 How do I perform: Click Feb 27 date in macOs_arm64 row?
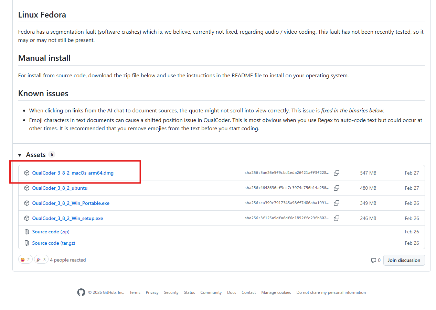[x=412, y=173]
